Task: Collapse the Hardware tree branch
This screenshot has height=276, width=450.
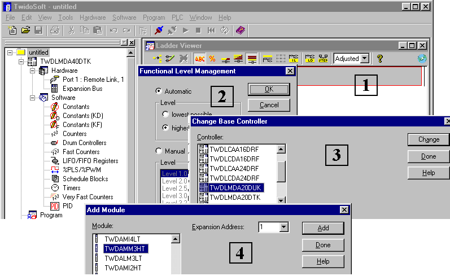Action: pyautogui.click(x=32, y=71)
